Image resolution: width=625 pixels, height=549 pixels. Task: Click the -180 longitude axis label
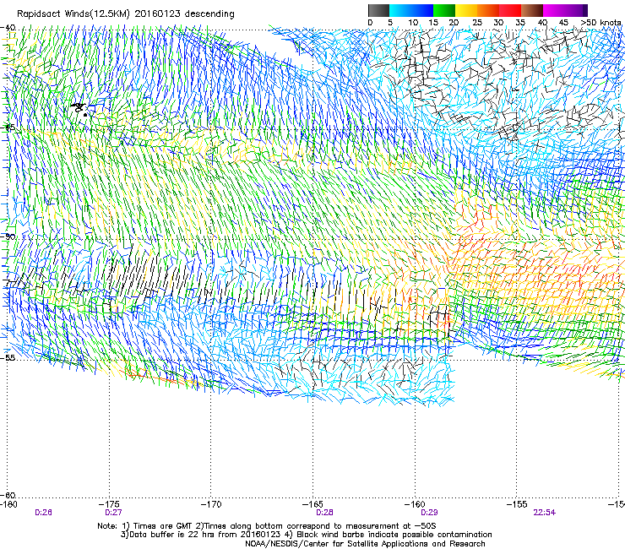8,504
